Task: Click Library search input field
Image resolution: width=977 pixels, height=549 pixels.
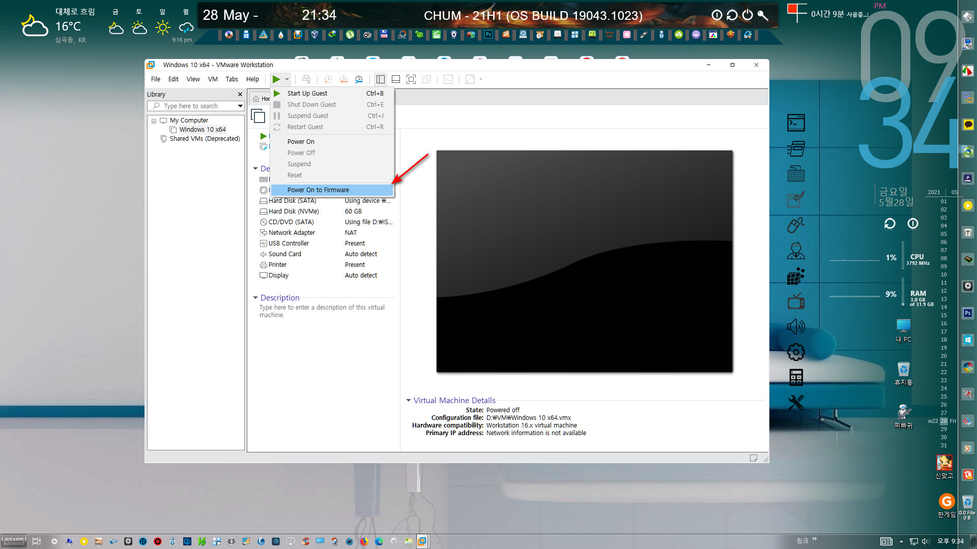Action: (x=194, y=105)
